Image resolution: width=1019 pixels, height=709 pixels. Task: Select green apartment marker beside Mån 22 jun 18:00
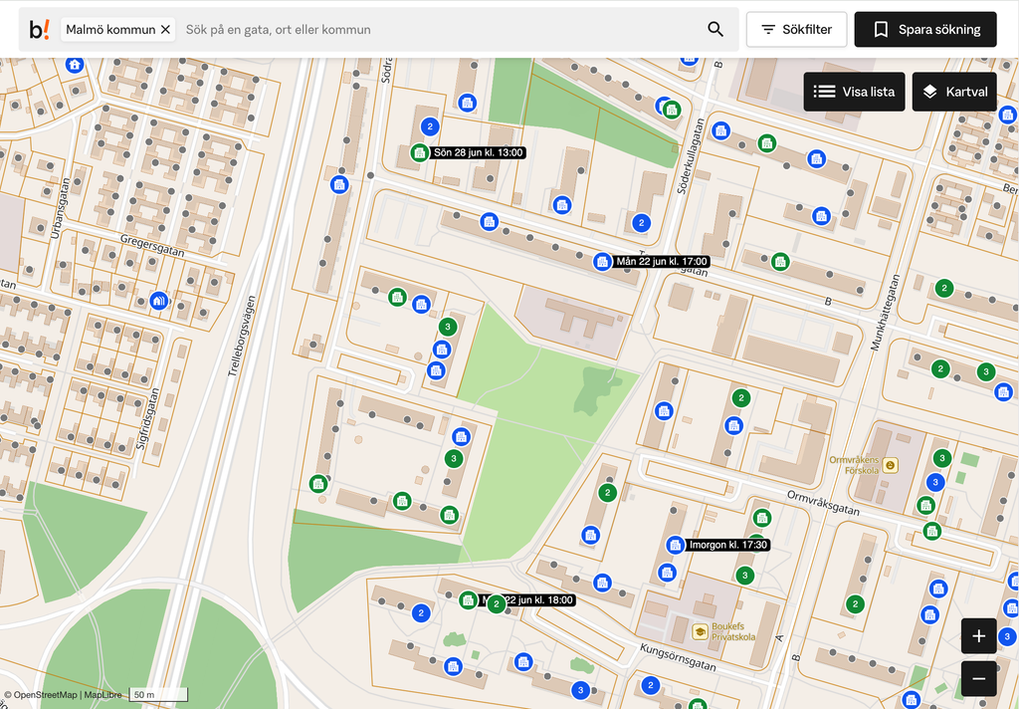coord(468,599)
